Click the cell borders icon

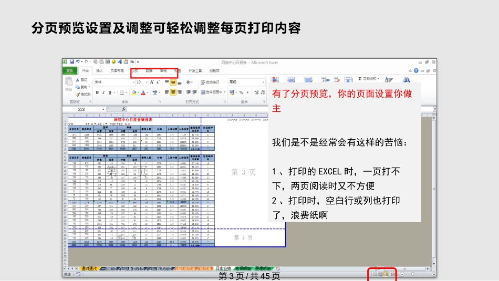(121, 92)
